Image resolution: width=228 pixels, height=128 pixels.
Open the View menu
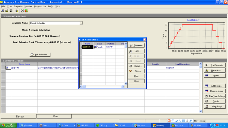coord(10,6)
